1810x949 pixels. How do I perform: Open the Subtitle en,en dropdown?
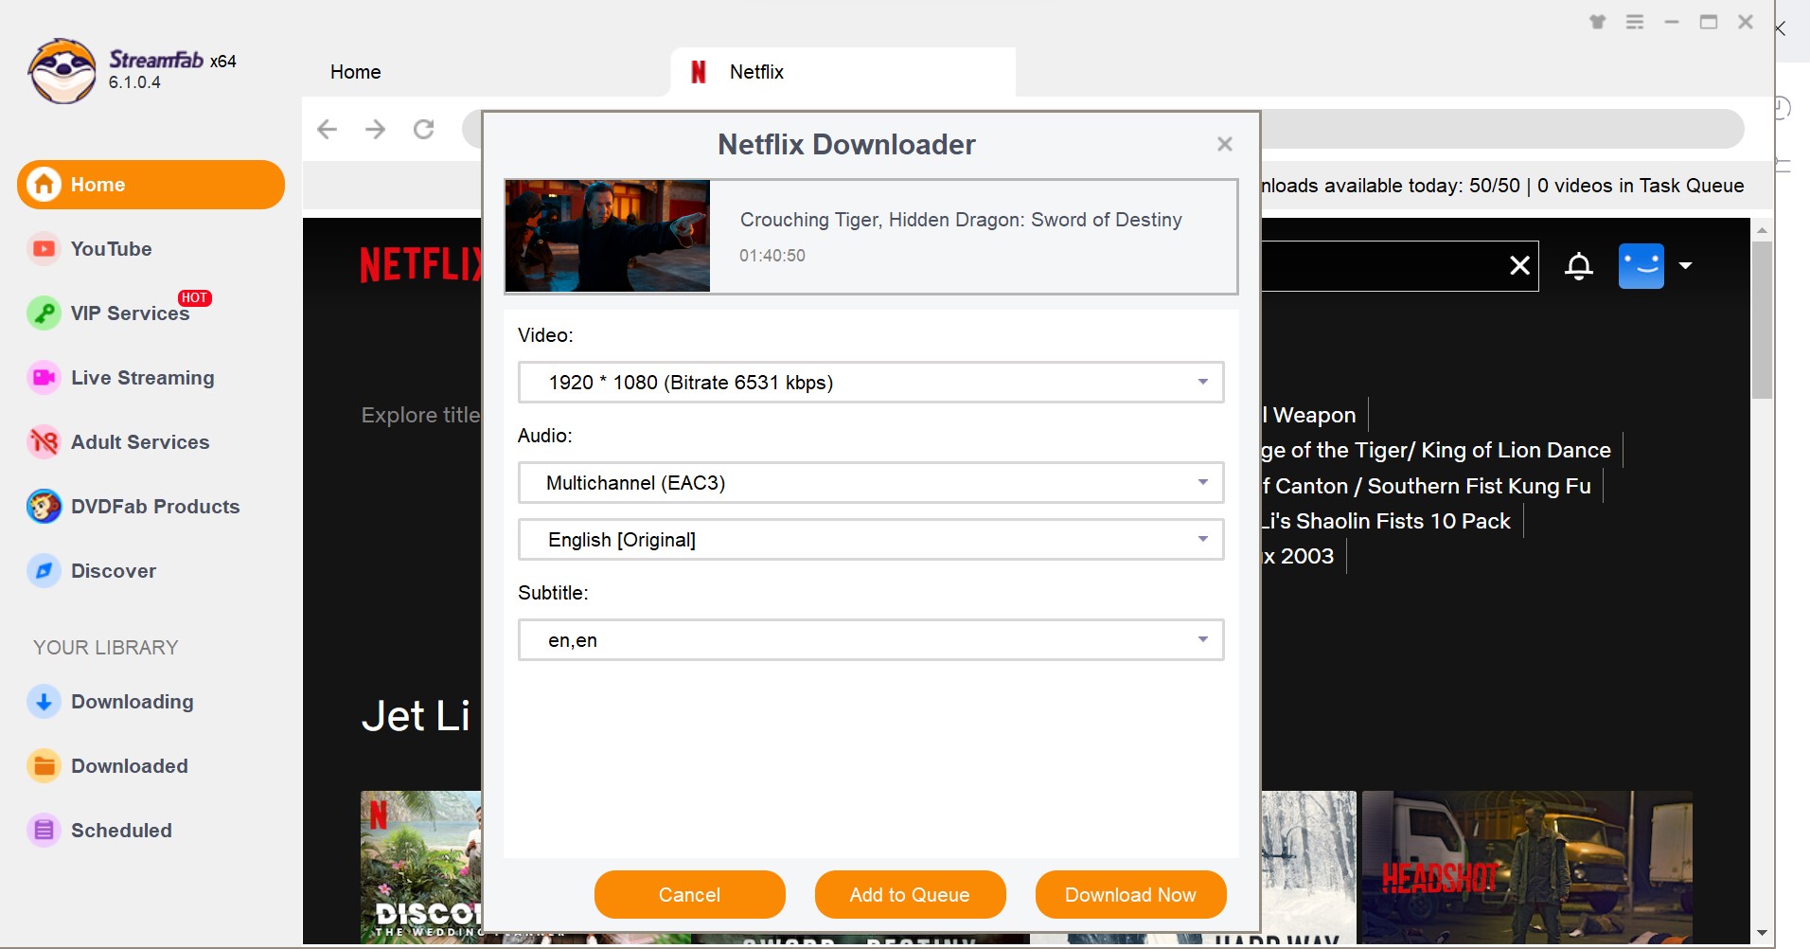pos(871,640)
